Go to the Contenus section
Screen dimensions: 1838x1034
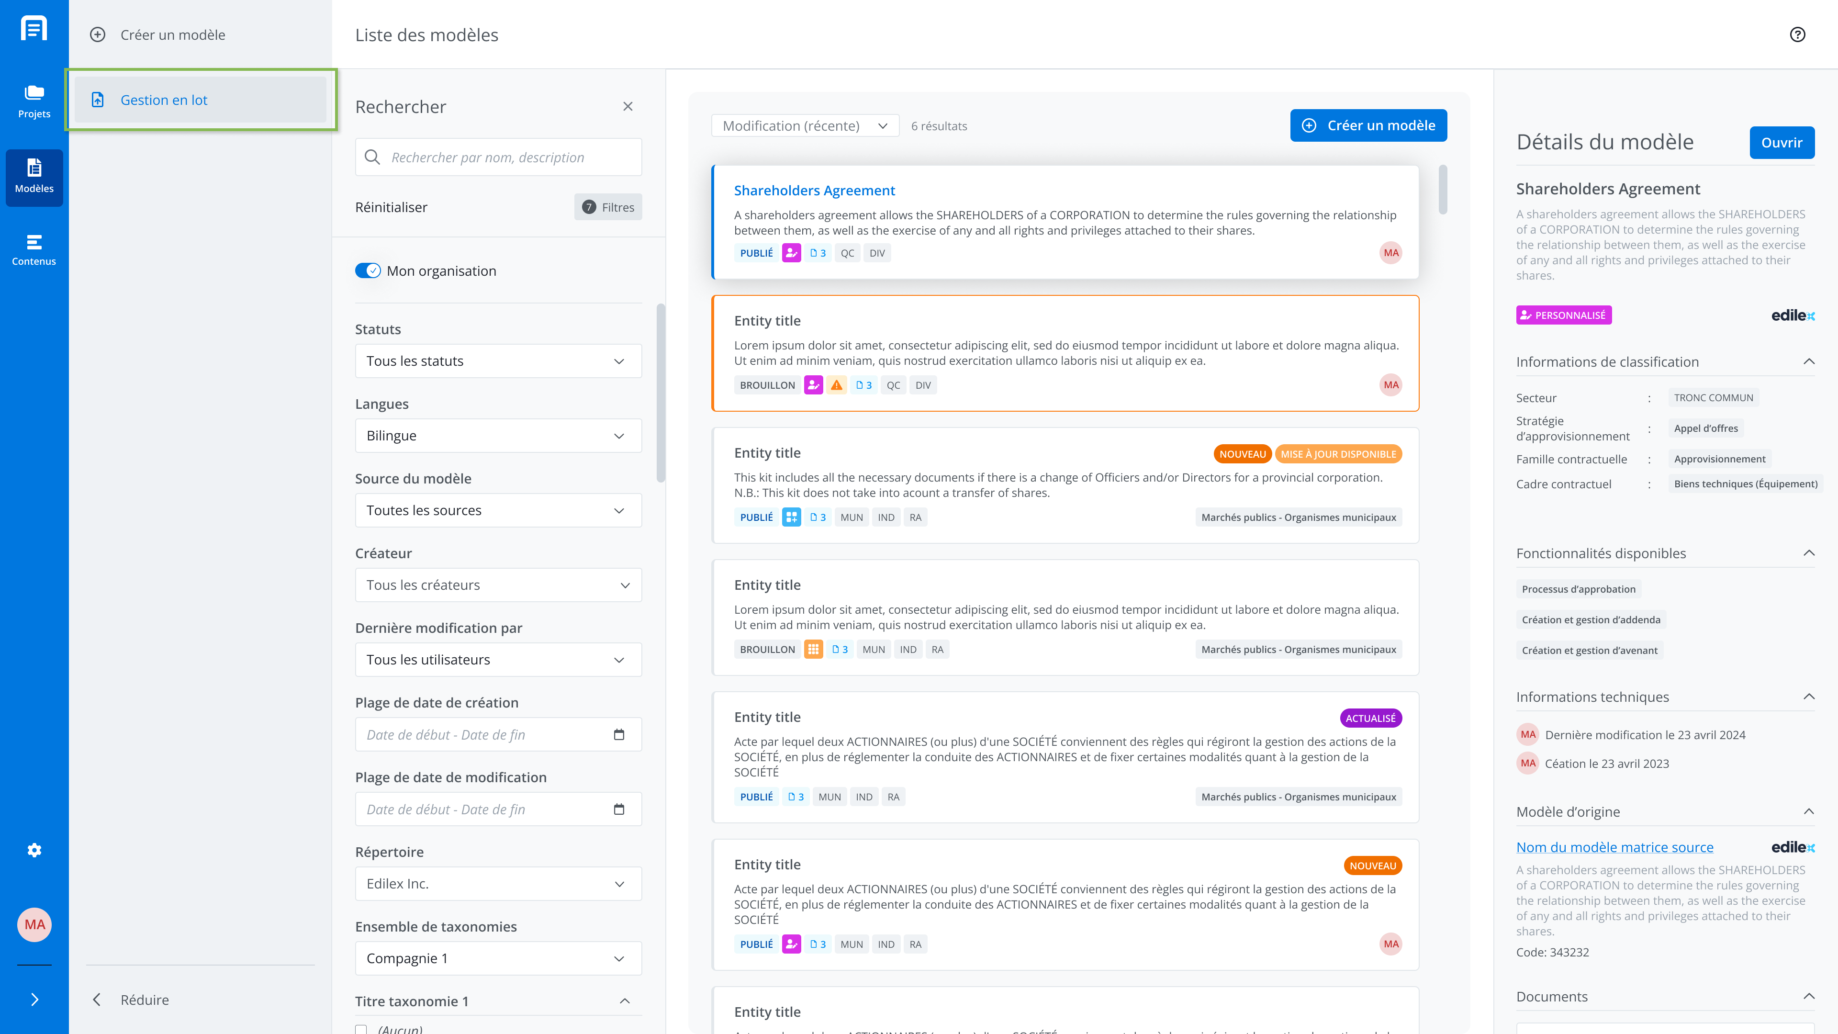34,250
